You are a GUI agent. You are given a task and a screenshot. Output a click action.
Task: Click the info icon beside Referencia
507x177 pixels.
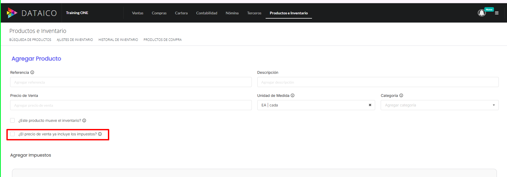pyautogui.click(x=32, y=72)
